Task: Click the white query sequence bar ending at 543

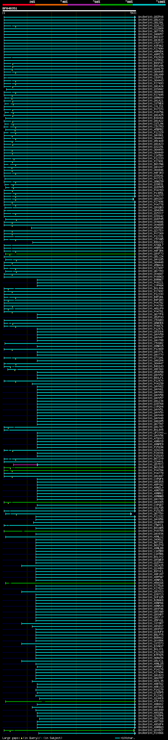Action: [x=69, y=11]
